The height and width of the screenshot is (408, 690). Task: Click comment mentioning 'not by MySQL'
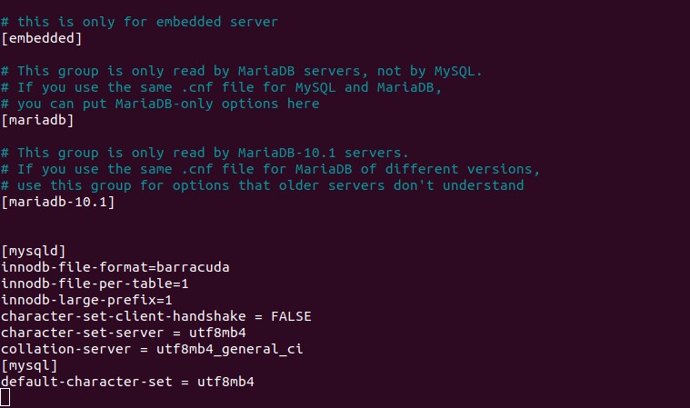242,71
